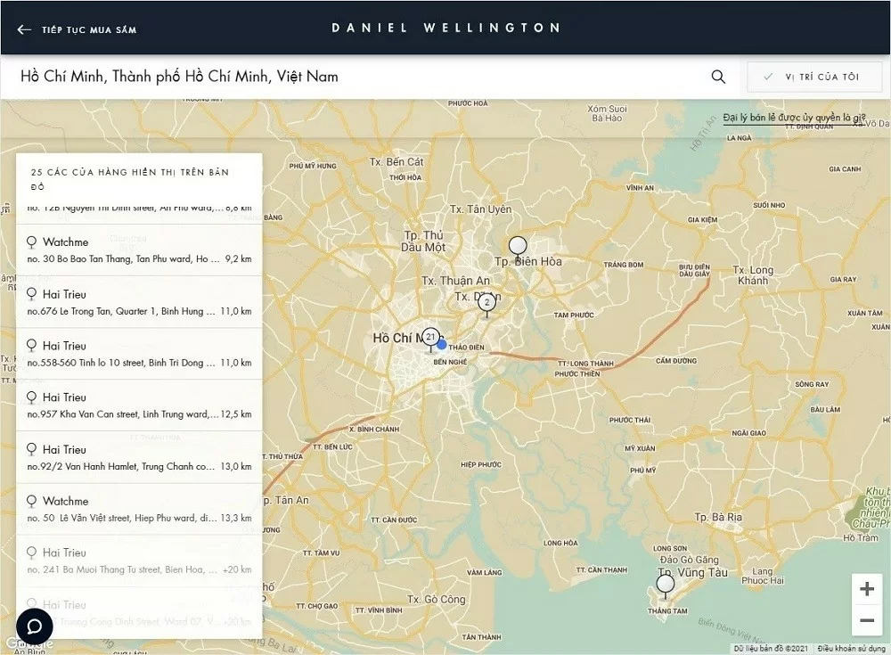The height and width of the screenshot is (655, 891).
Task: Pick Hai Trieu store on Kha Van Can
Action: 139,405
